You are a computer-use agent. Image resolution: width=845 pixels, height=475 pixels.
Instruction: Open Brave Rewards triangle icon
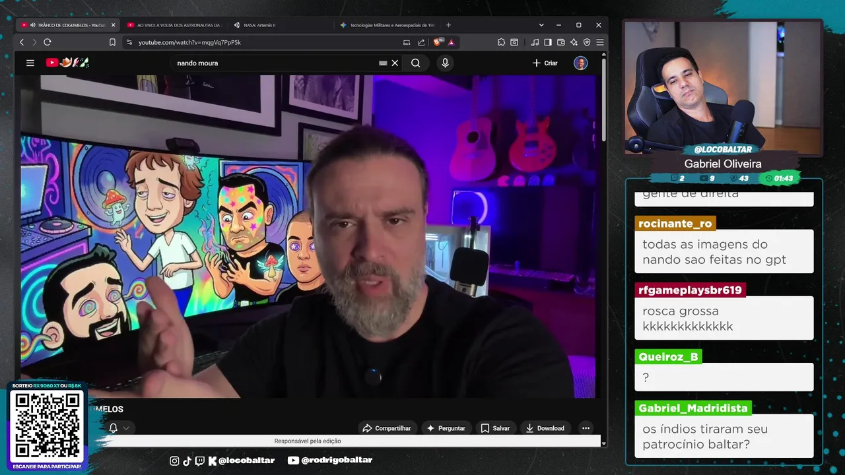point(451,42)
